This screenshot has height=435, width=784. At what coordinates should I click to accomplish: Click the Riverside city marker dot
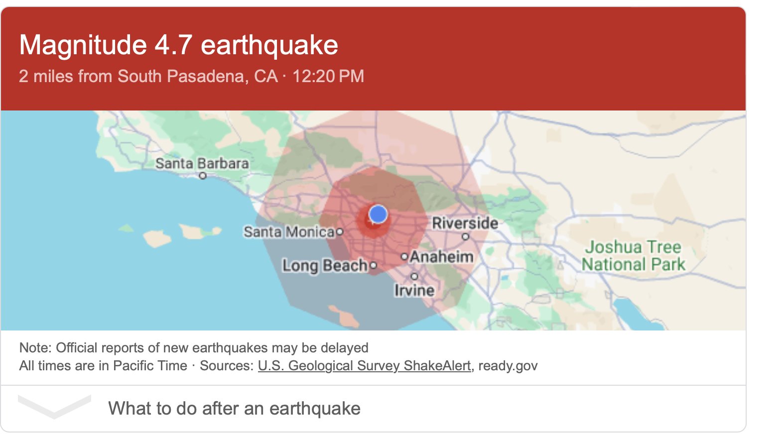pos(466,237)
